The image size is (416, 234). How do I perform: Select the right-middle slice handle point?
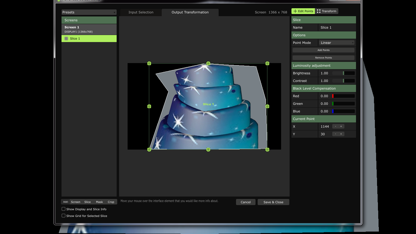pos(267,106)
